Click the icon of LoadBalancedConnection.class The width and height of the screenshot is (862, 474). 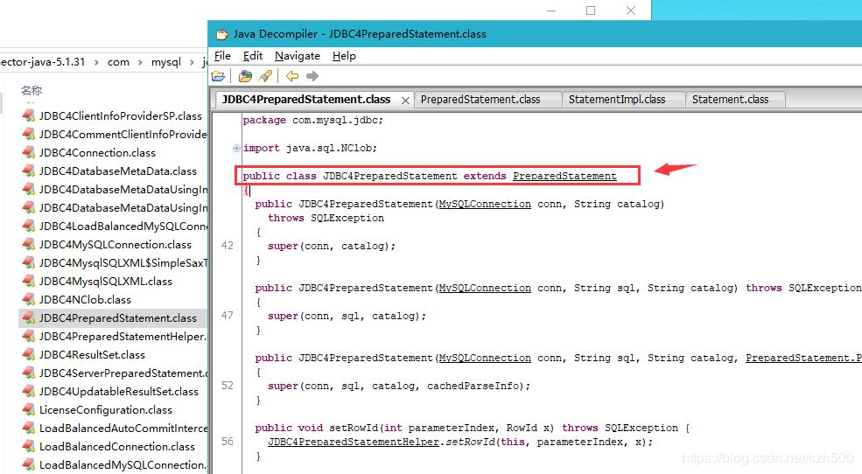pyautogui.click(x=29, y=447)
